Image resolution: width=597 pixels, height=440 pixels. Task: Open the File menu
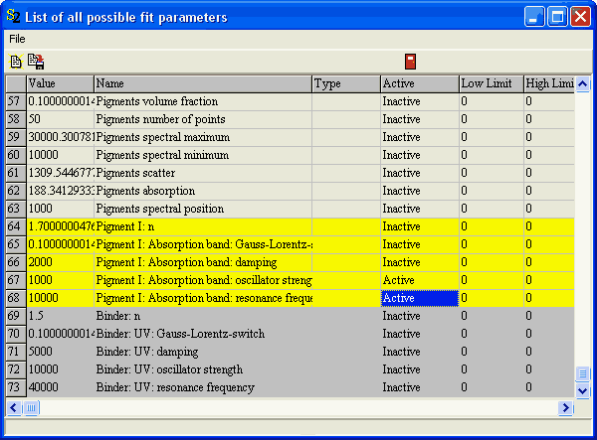[17, 39]
